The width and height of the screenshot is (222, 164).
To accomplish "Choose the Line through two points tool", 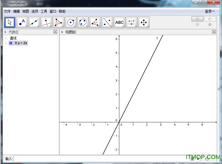I will tap(34, 22).
